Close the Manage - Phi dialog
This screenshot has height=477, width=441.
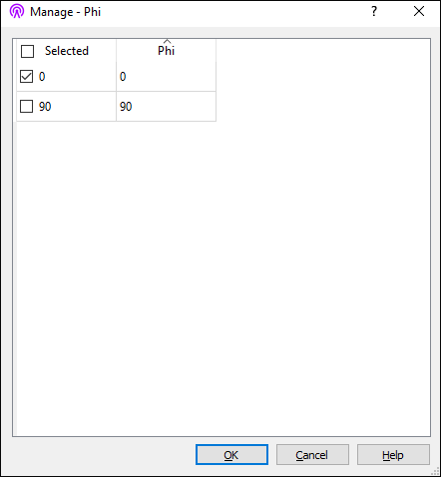click(419, 11)
